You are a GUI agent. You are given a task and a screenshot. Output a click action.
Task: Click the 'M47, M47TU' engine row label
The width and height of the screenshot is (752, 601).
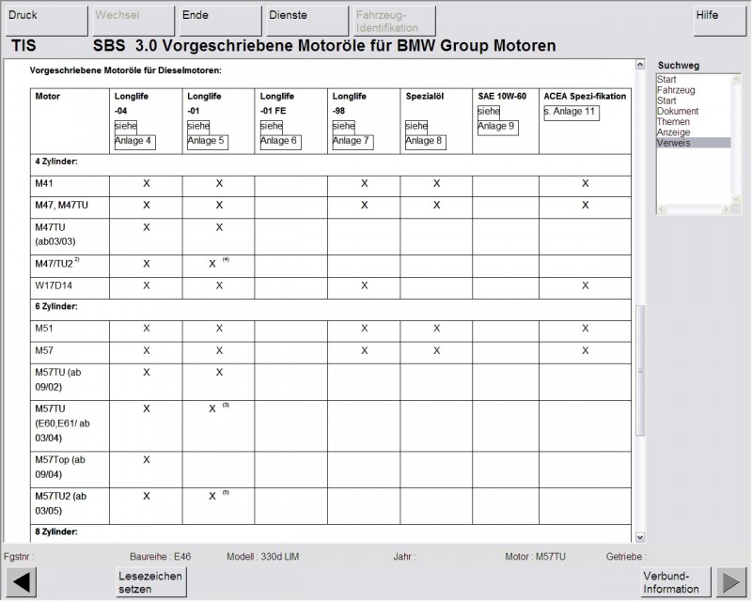61,205
